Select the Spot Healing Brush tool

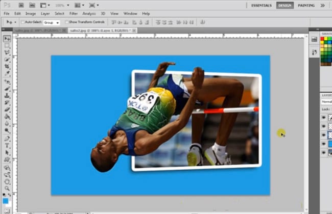pyautogui.click(x=7, y=82)
